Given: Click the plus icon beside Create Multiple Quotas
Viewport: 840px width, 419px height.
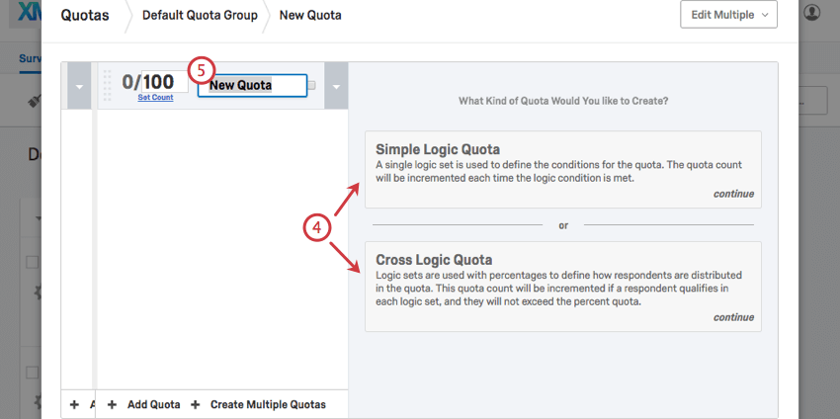Looking at the screenshot, I should [x=196, y=404].
